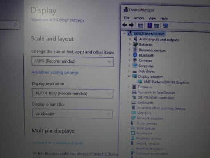Select the DESKTOP-HVRFH6O node label
Image resolution: width=210 pixels, height=158 pixels.
click(x=149, y=34)
